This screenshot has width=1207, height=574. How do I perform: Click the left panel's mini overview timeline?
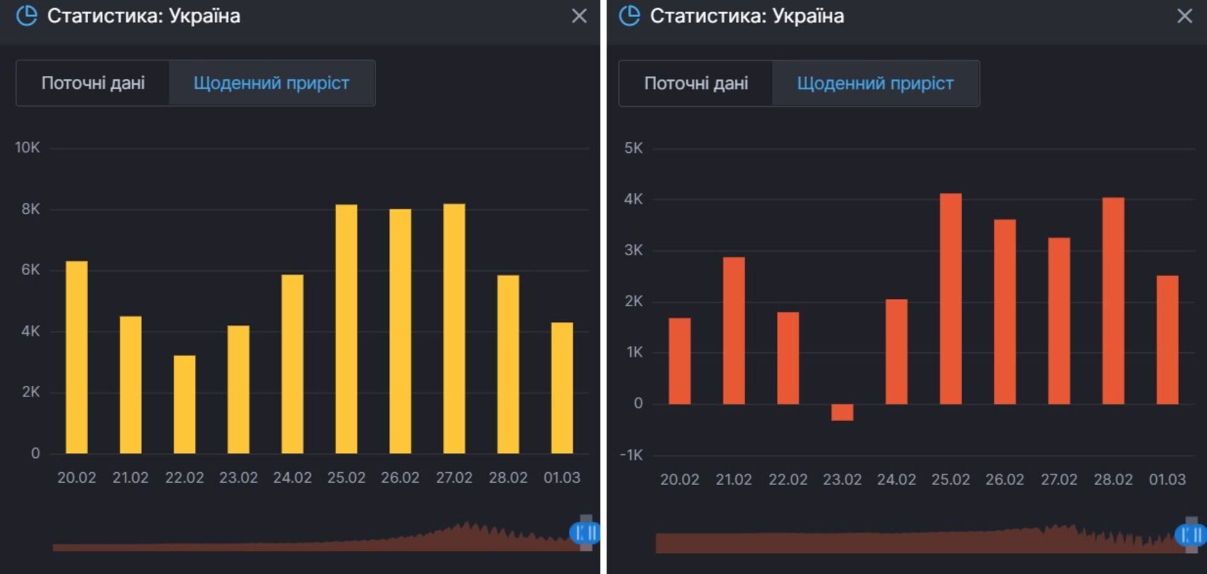(x=310, y=540)
